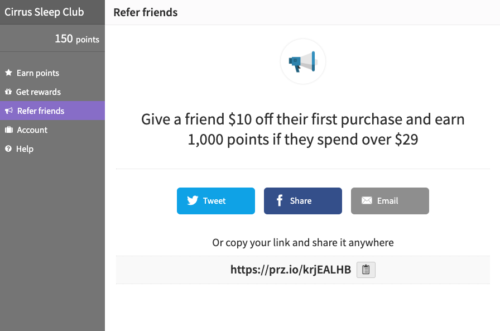Click the Facebook Share button
Image resolution: width=500 pixels, height=331 pixels.
point(303,201)
